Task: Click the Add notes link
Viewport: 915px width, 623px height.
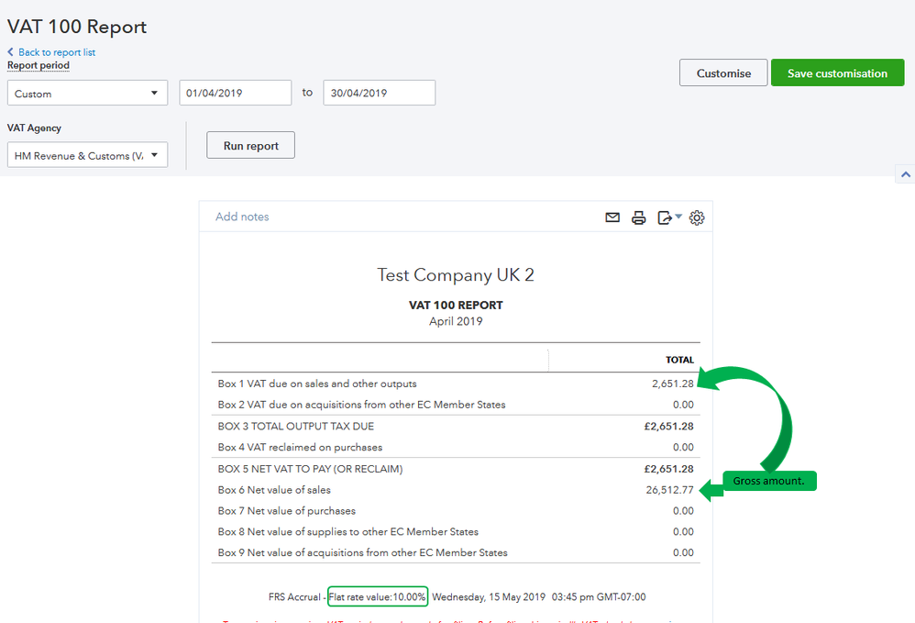Action: 242,217
